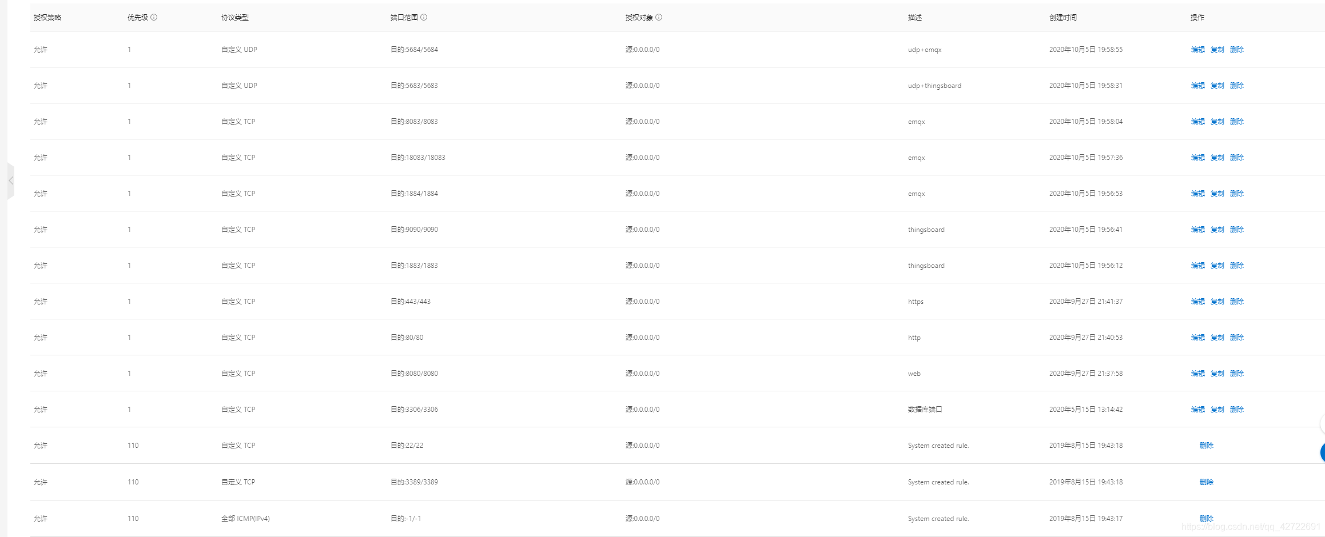The width and height of the screenshot is (1325, 537).
Task: Delete the 数据库端口 rule for port 3306
Action: click(x=1236, y=410)
